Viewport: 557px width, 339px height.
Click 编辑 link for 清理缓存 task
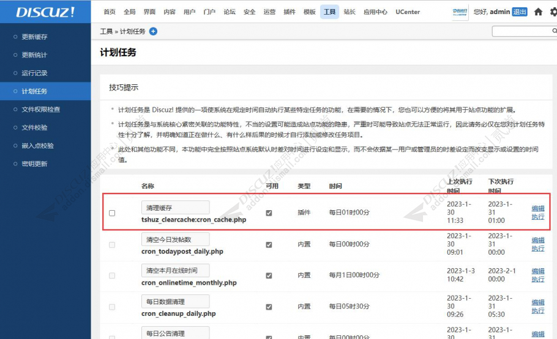538,208
